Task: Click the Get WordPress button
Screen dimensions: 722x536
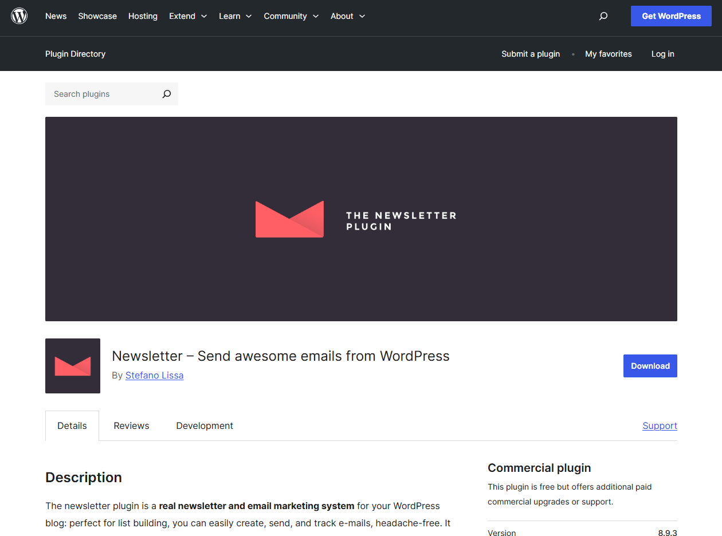Action: coord(671,16)
